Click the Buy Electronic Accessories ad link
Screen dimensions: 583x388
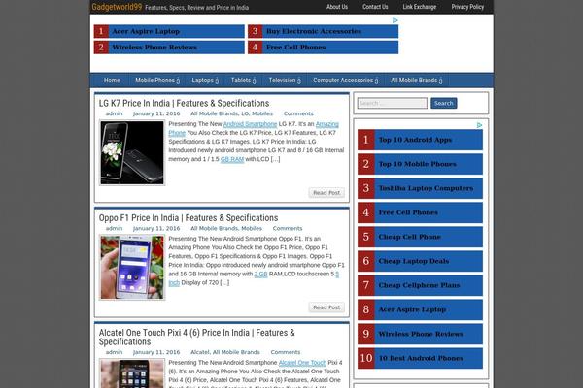point(324,32)
